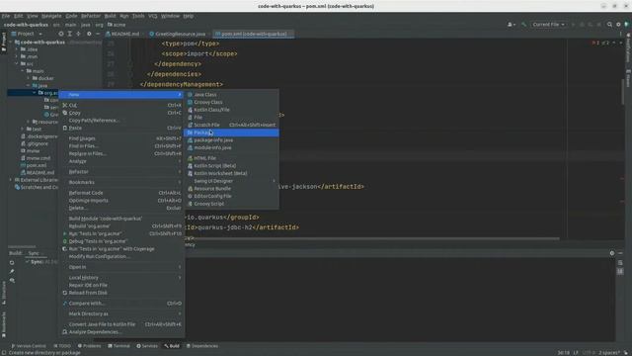The width and height of the screenshot is (632, 356).
Task: Select Scratch File in New submenu
Action: point(231,126)
